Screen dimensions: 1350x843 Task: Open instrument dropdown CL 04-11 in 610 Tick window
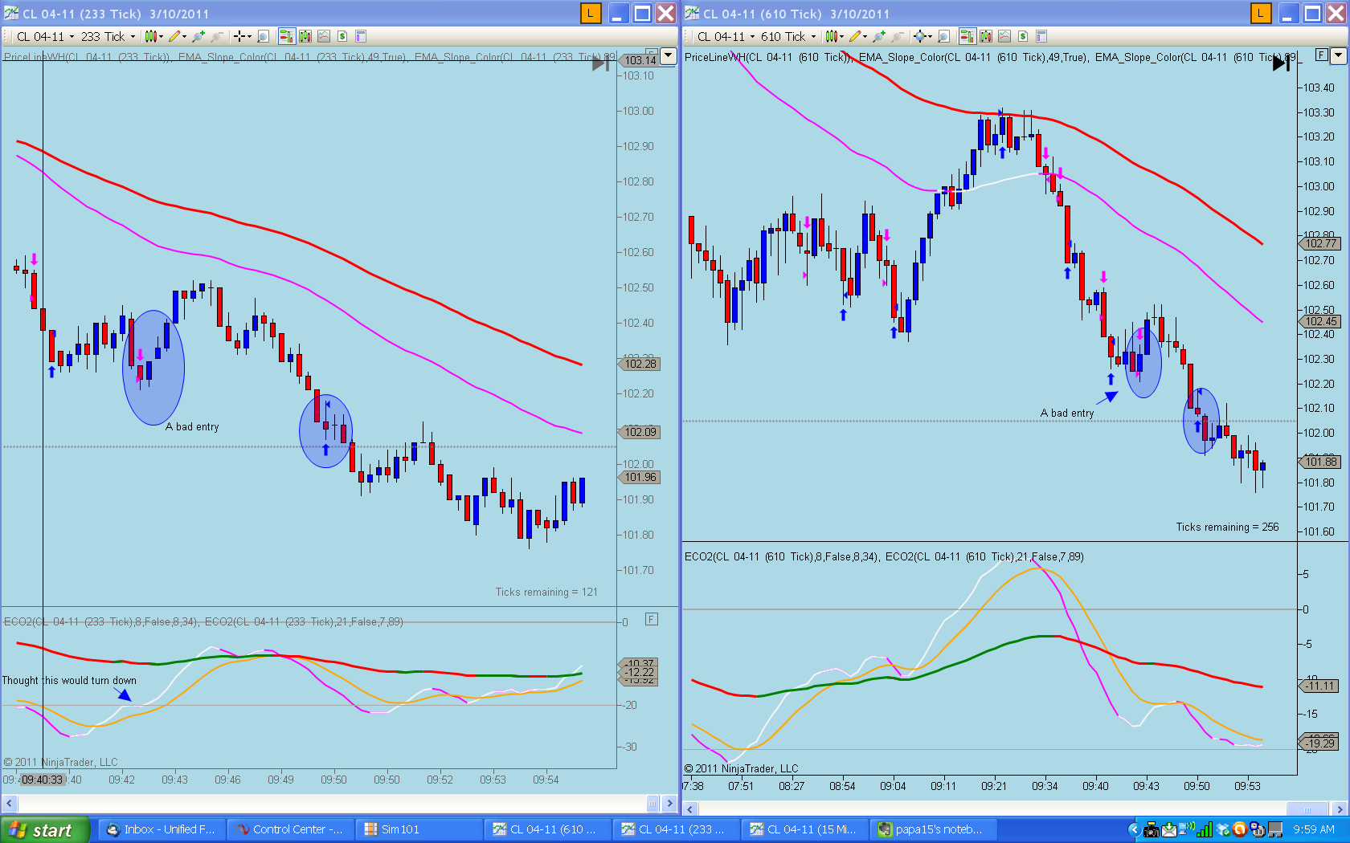[x=726, y=36]
